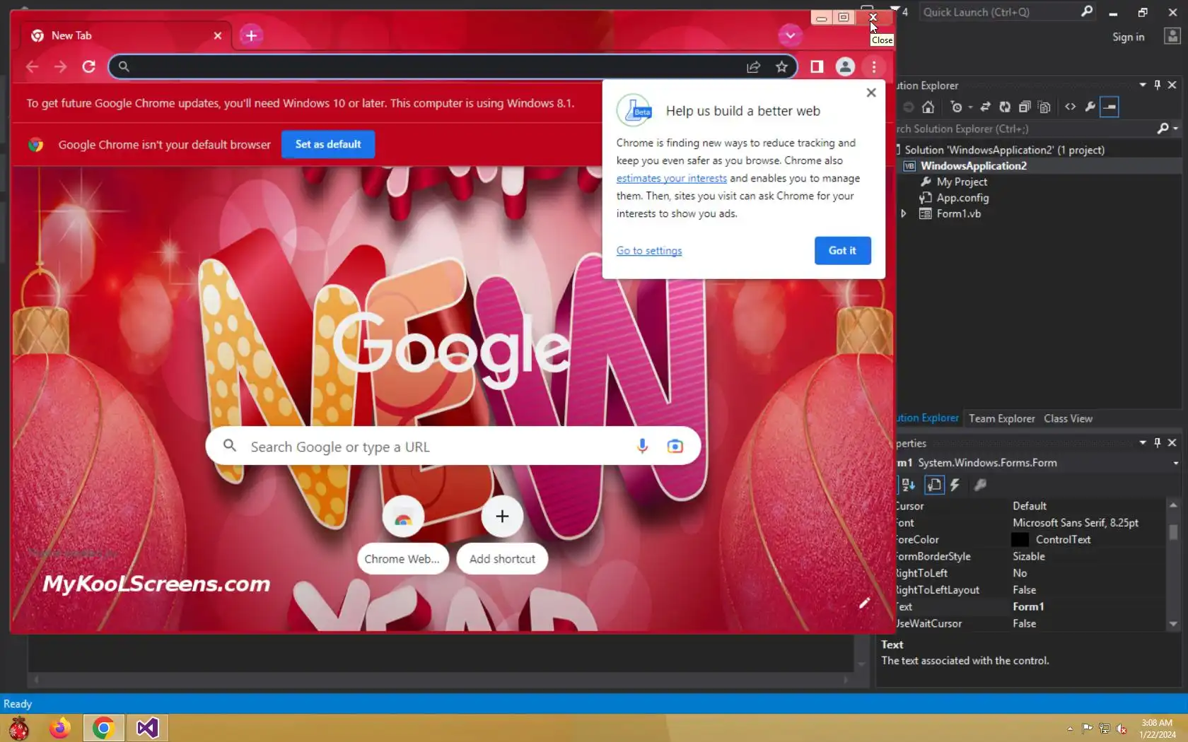Screen dimensions: 1188x742
Task: Toggle Solution Explorer auto-hide pin
Action: point(1158,85)
